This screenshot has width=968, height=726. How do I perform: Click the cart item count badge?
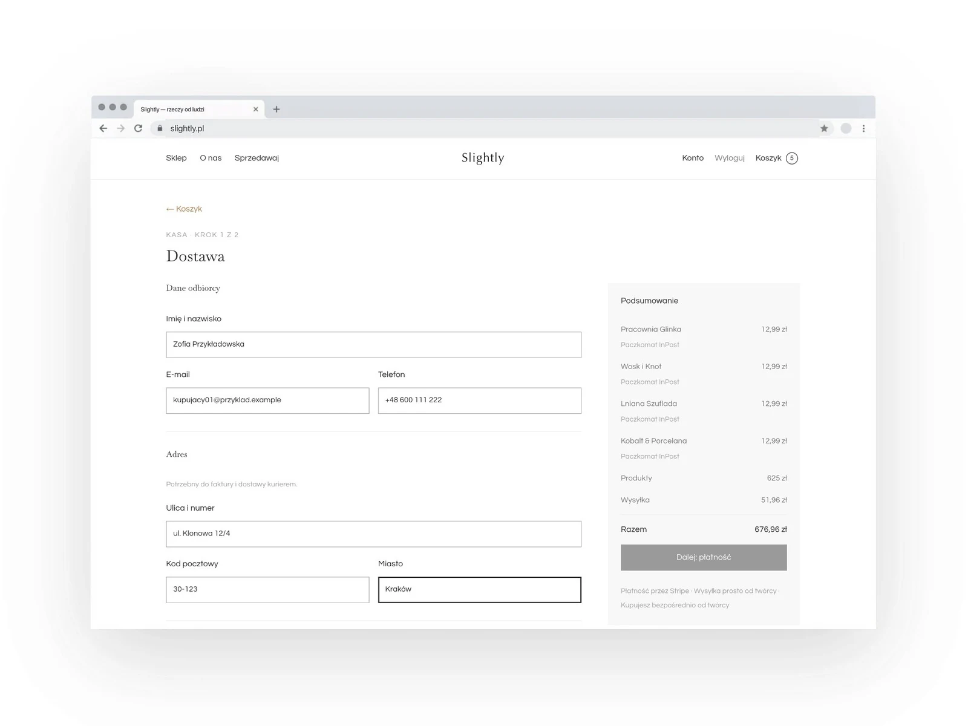coord(792,159)
